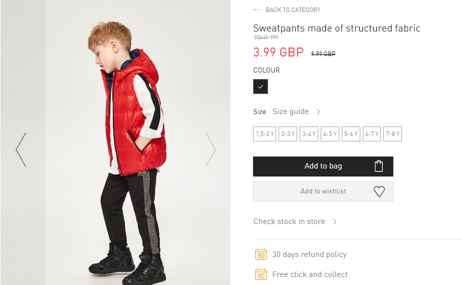This screenshot has width=462, height=285.
Task: Click the back arrow beside Back to Category
Action: click(257, 10)
